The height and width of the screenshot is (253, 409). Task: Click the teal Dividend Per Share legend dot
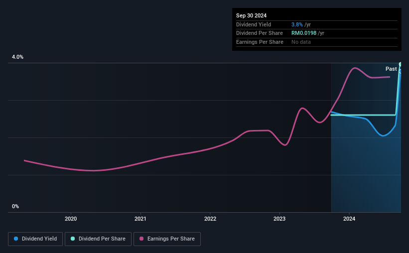pos(73,239)
